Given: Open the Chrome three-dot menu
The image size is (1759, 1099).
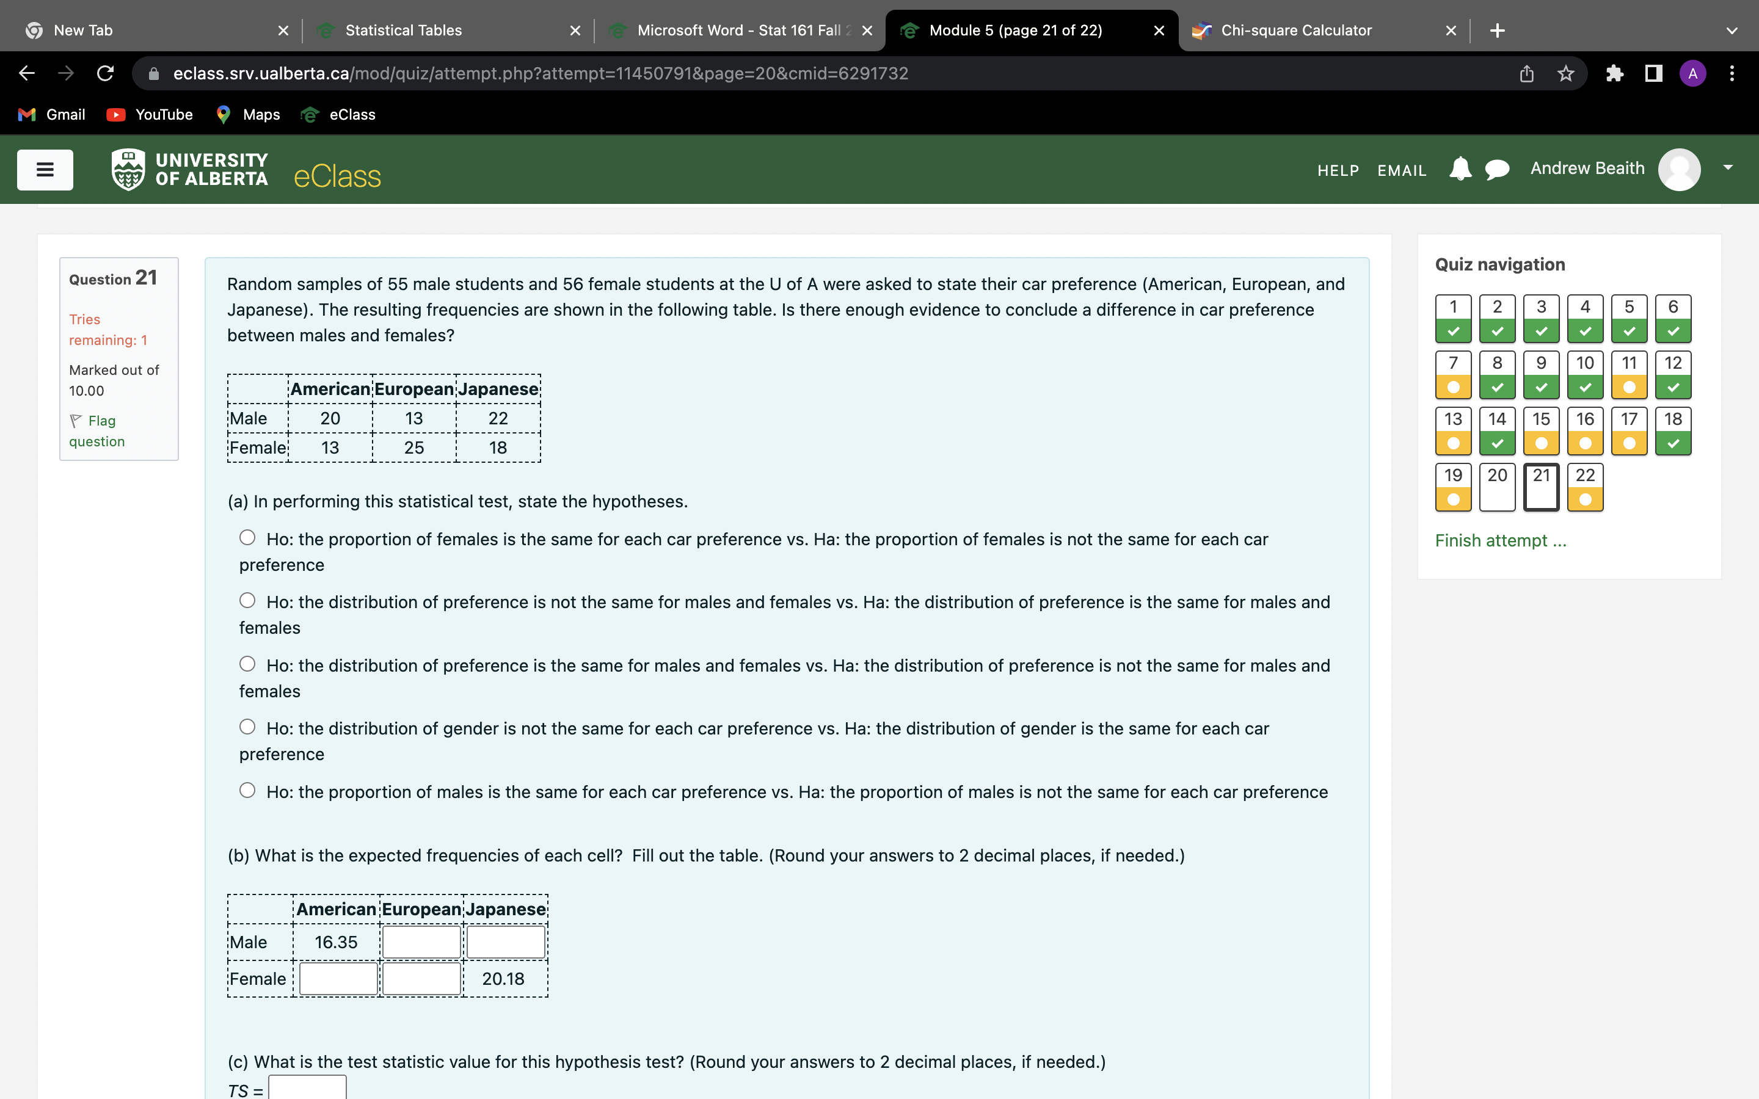Looking at the screenshot, I should [1732, 73].
